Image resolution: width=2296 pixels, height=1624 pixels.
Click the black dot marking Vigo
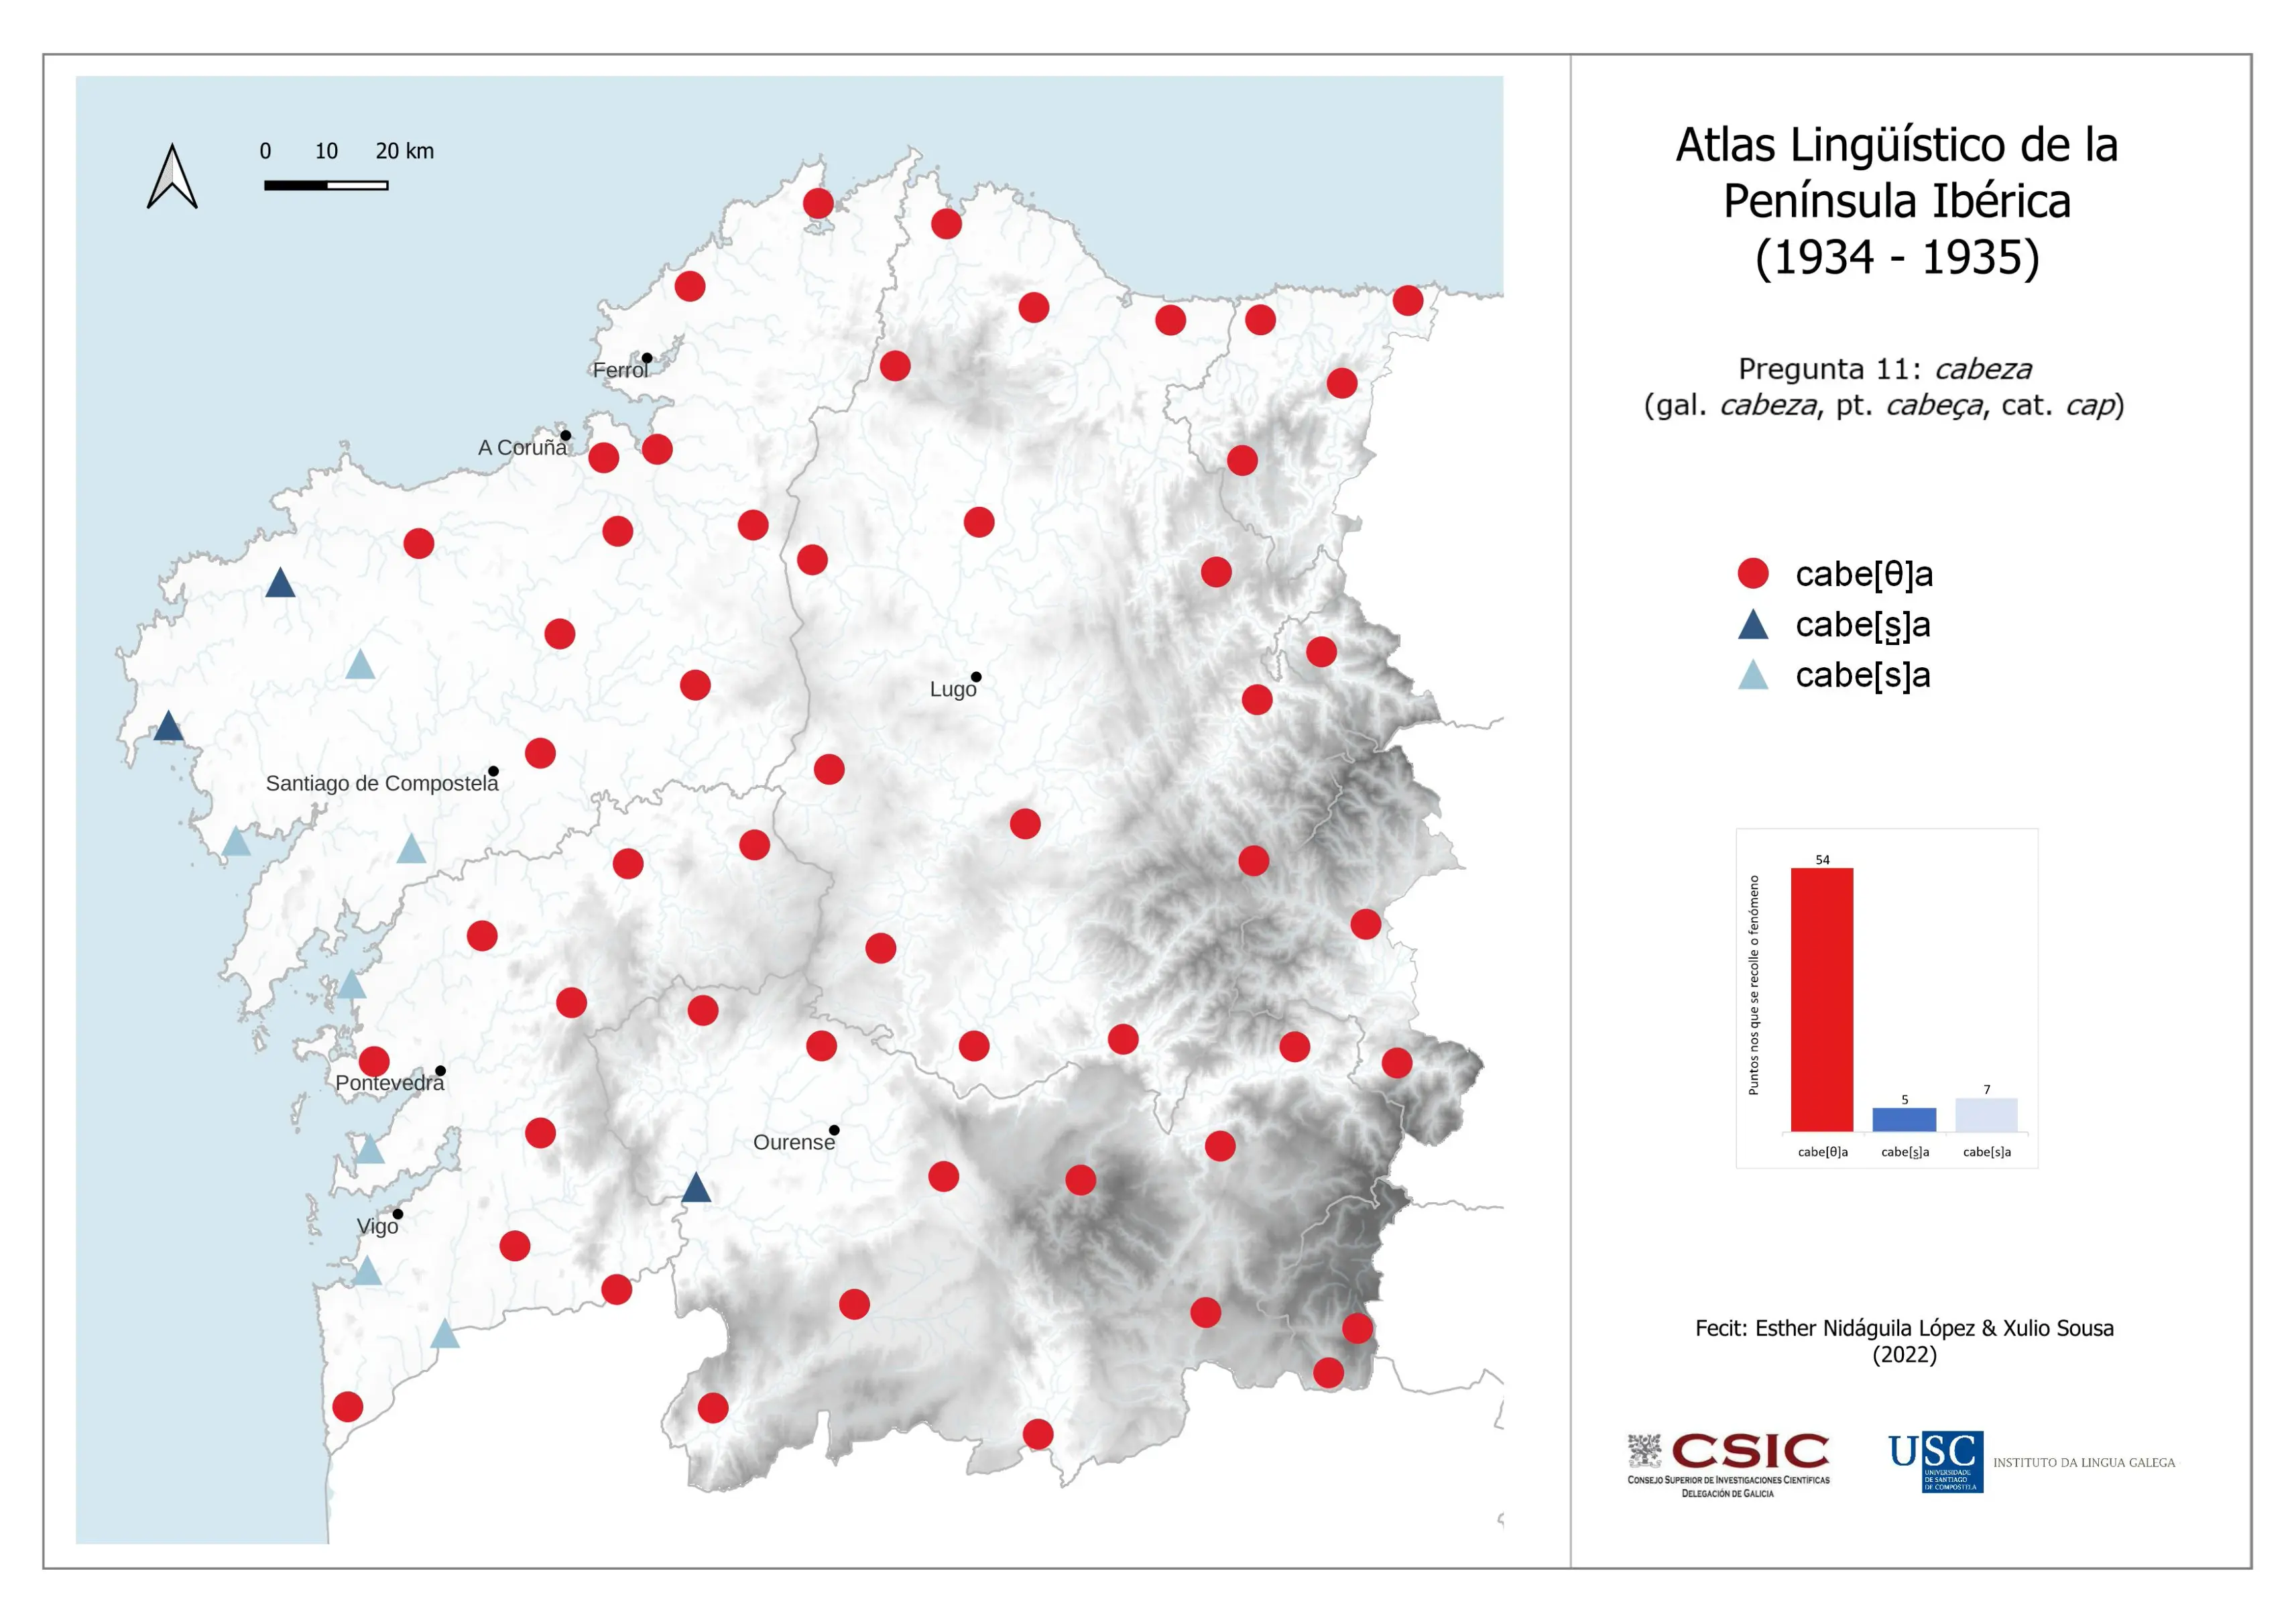398,1214
